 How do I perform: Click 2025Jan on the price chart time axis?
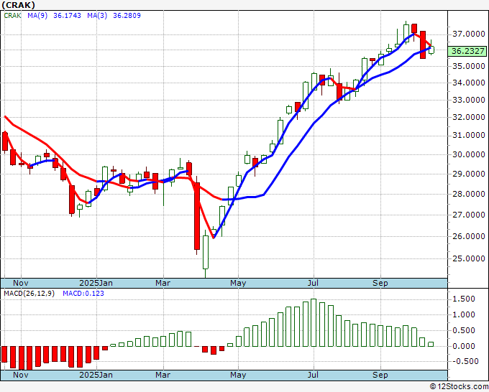tap(96, 283)
